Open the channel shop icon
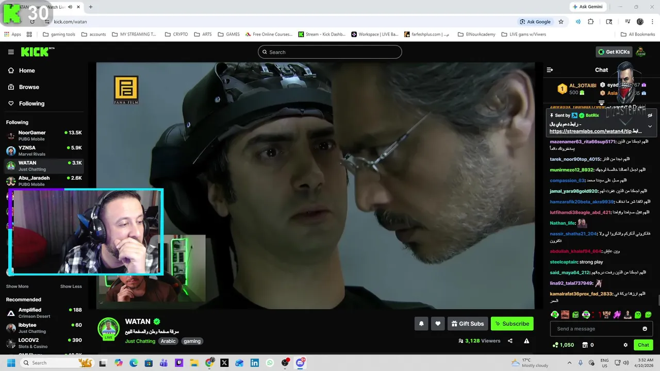The height and width of the screenshot is (371, 660). (585, 345)
